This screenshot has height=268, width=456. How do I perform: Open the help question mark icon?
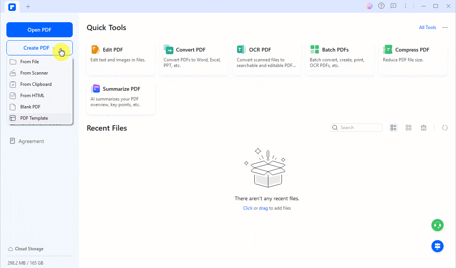click(x=381, y=6)
